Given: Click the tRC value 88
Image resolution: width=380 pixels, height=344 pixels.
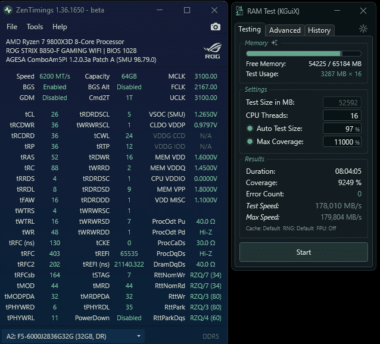Looking at the screenshot, I should pos(55,168).
